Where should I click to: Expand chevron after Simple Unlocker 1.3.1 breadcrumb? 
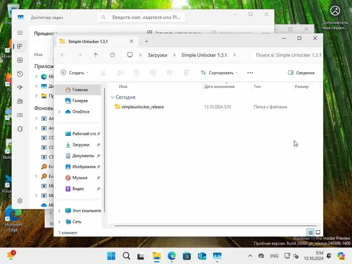click(x=234, y=55)
